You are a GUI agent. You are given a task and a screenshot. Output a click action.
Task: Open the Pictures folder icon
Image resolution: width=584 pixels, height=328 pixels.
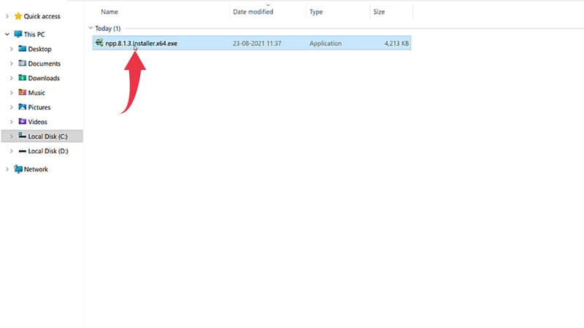(23, 107)
